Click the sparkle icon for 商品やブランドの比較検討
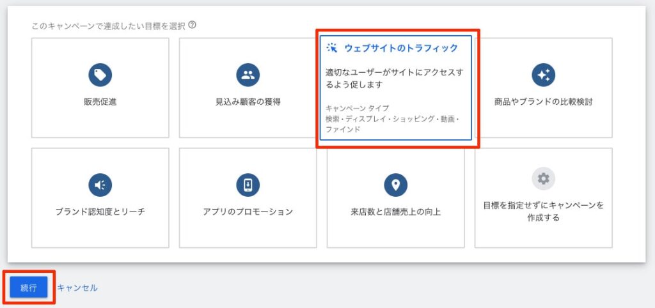Screen dimensions: 655x308 (544, 75)
